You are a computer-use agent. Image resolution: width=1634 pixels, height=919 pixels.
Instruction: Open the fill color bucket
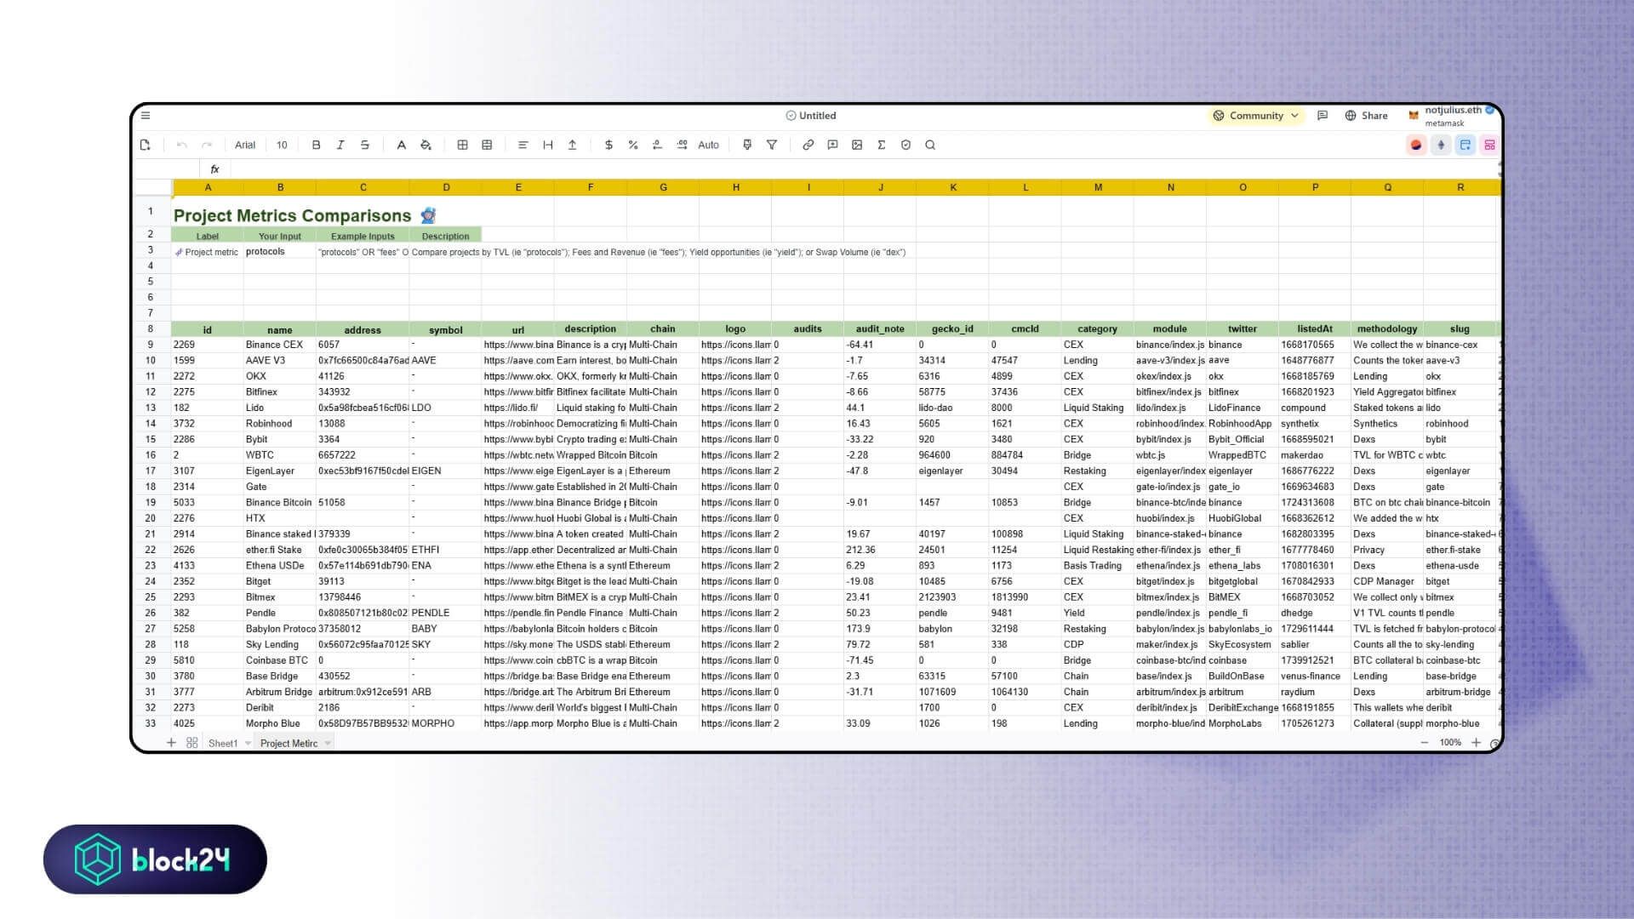pyautogui.click(x=426, y=145)
